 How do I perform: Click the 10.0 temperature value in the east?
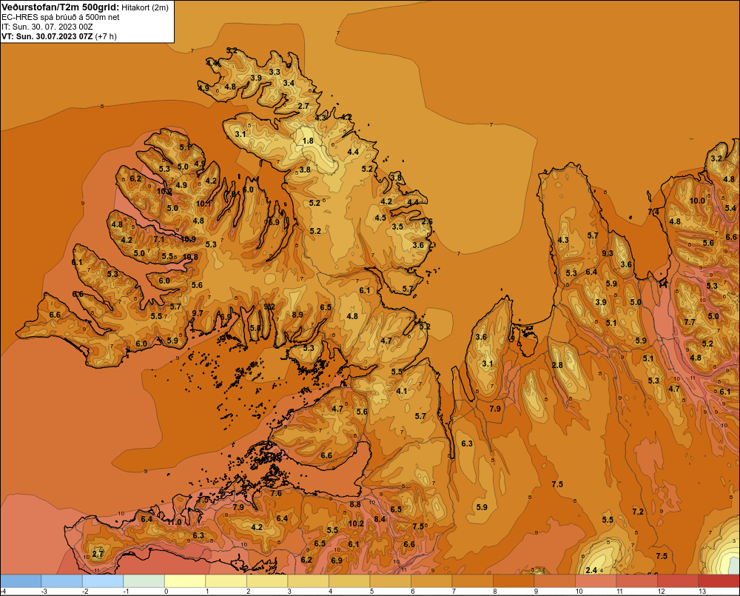[x=697, y=201]
